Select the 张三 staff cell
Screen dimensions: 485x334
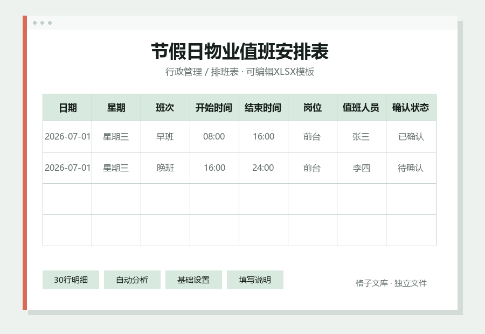pyautogui.click(x=361, y=136)
